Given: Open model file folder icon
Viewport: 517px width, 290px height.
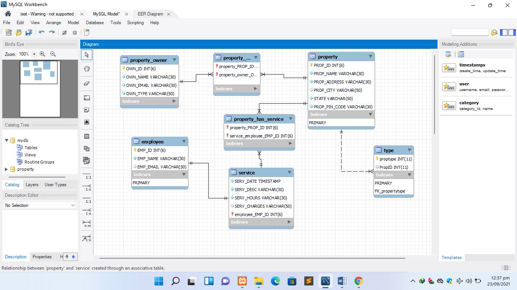Looking at the screenshot, I should [19, 32].
